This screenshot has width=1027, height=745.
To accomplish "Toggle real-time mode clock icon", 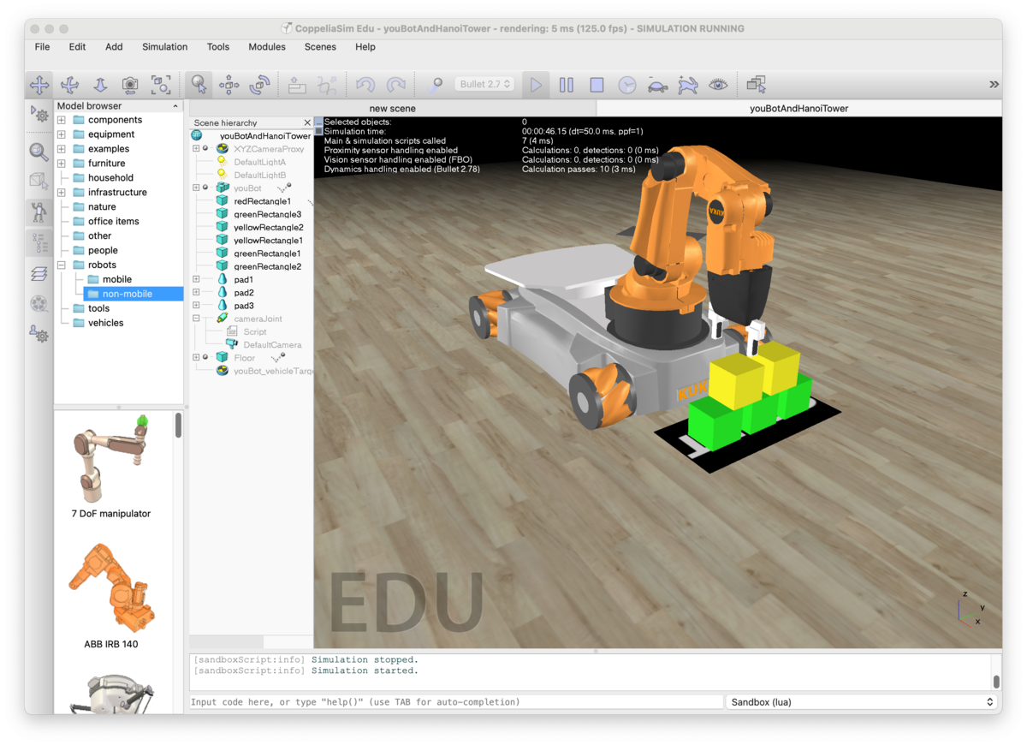I will point(627,85).
